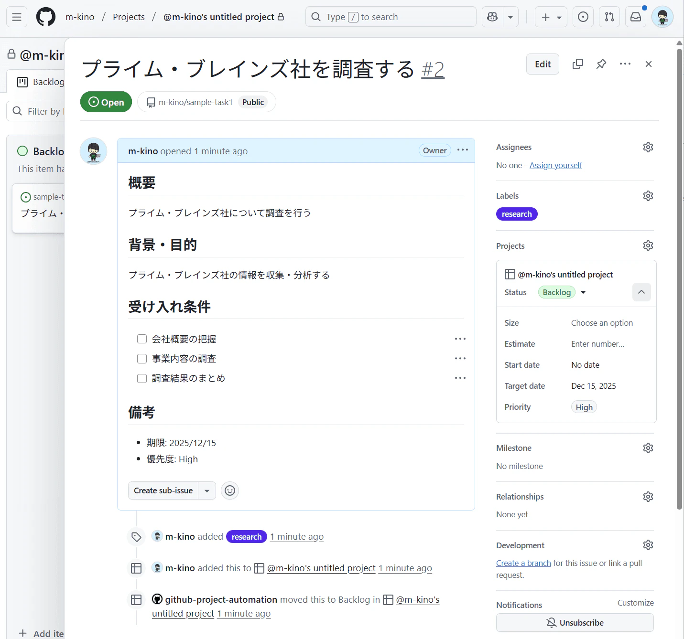Click timestamp of the research label event
Image resolution: width=684 pixels, height=639 pixels.
coord(297,537)
